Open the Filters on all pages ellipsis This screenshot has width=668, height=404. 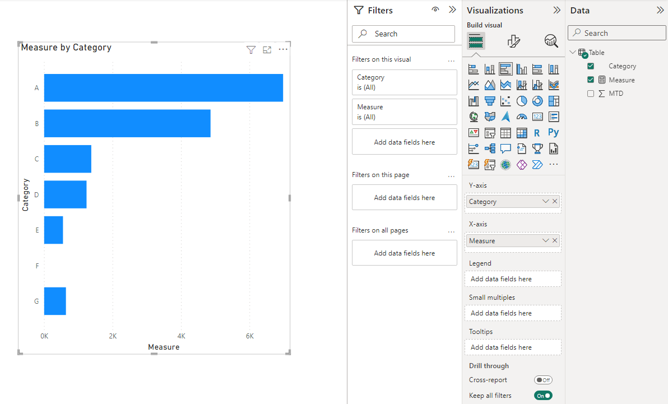click(x=451, y=231)
